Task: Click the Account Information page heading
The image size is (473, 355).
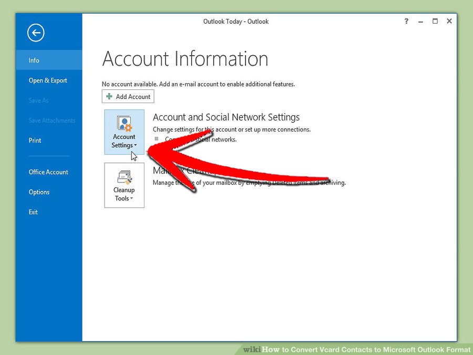Action: click(185, 59)
